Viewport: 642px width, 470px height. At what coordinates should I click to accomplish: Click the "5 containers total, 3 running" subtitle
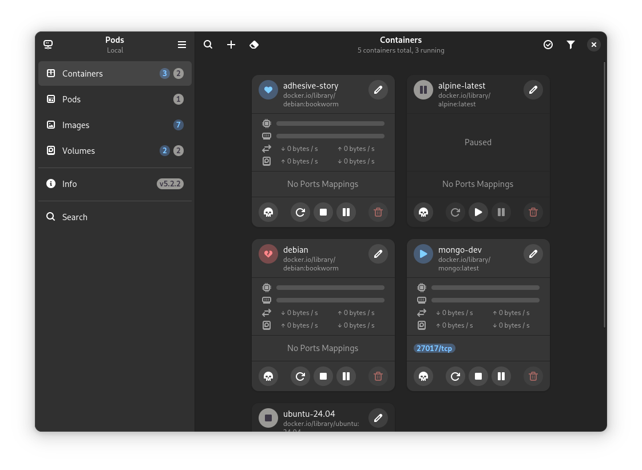tap(401, 50)
